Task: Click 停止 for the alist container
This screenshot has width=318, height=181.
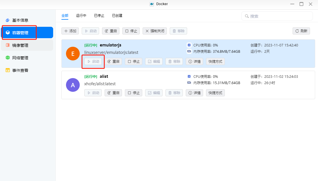Action: pyautogui.click(x=134, y=93)
